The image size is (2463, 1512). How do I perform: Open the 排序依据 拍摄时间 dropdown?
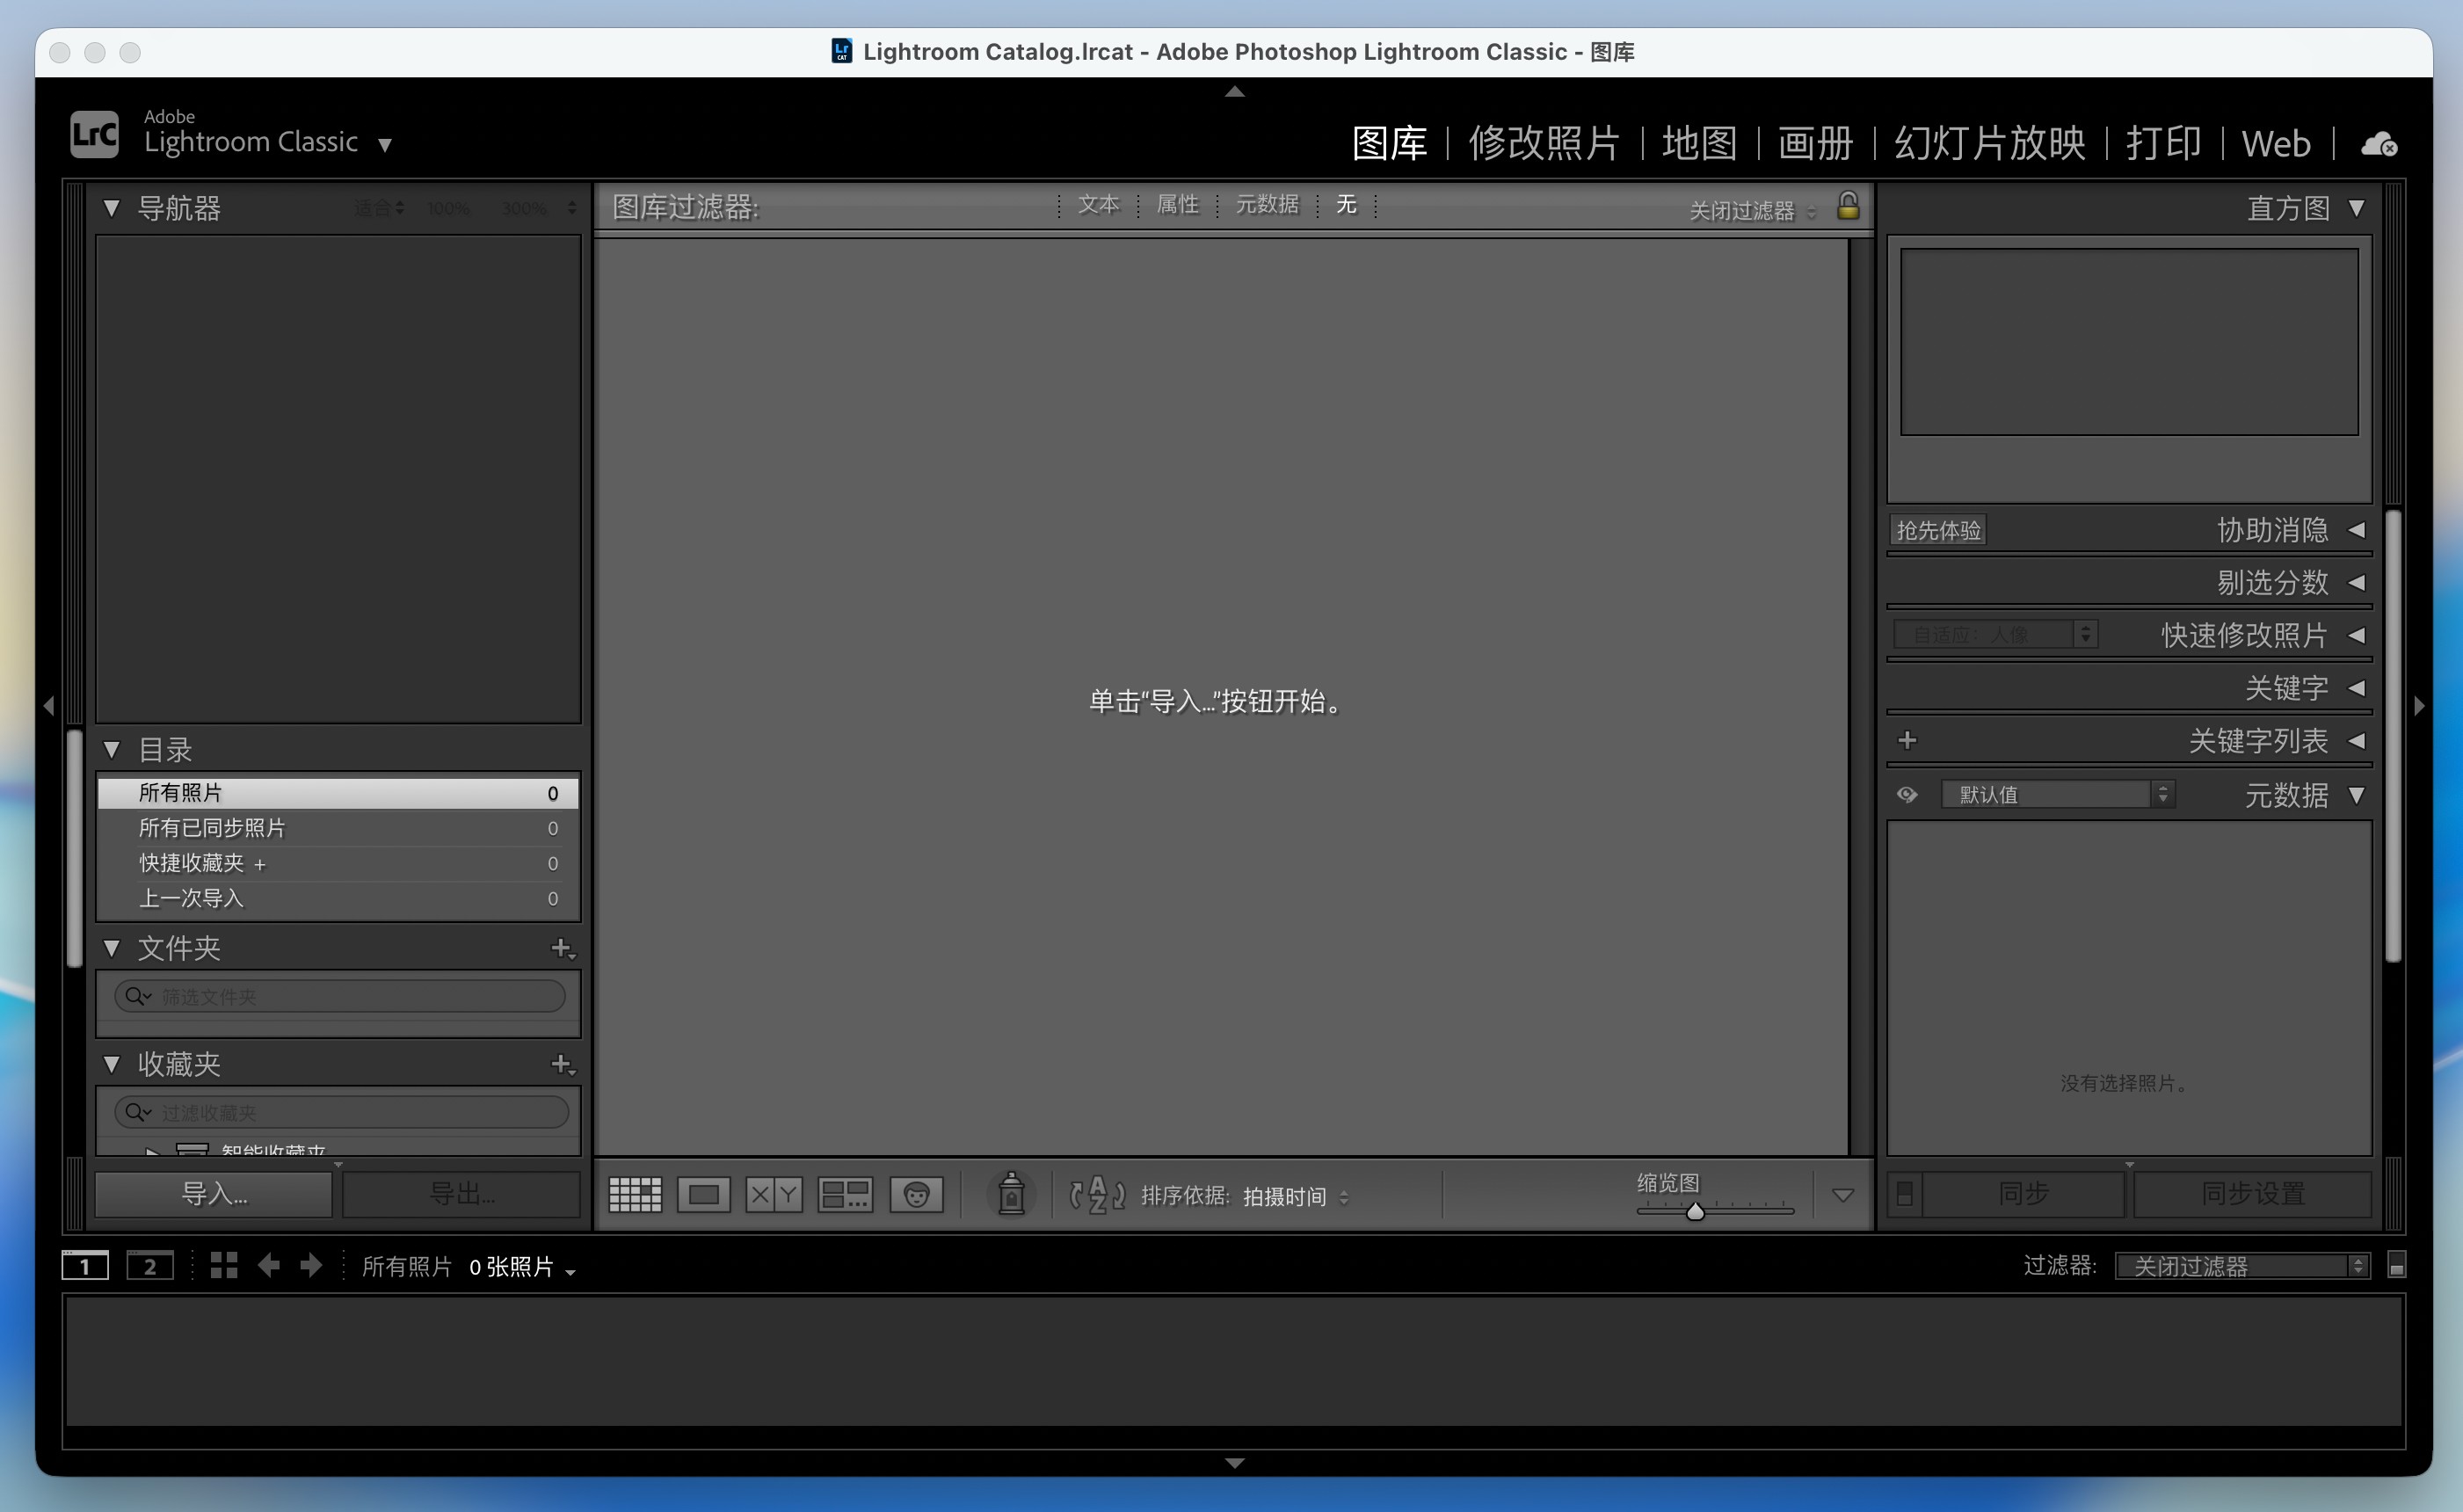(x=1294, y=1197)
